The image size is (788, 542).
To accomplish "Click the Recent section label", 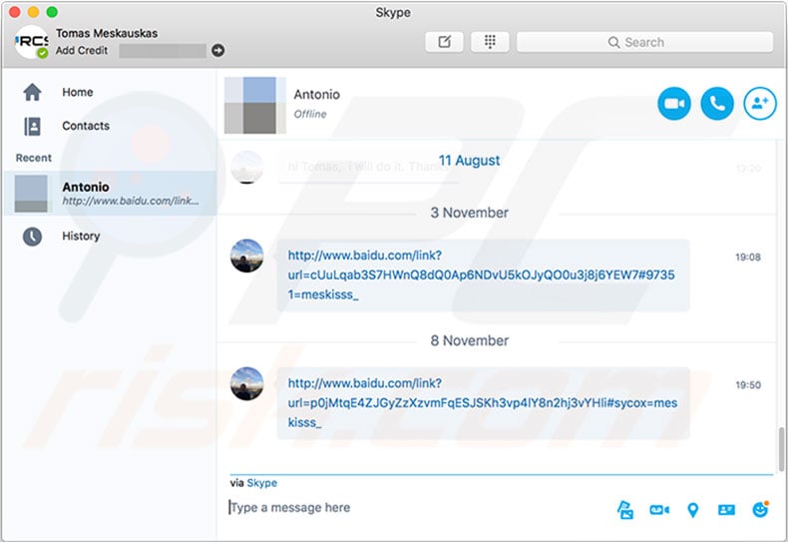I will click(x=33, y=158).
